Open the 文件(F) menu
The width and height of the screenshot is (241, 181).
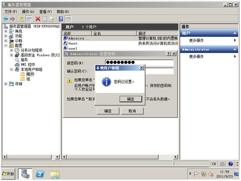pyautogui.click(x=11, y=12)
